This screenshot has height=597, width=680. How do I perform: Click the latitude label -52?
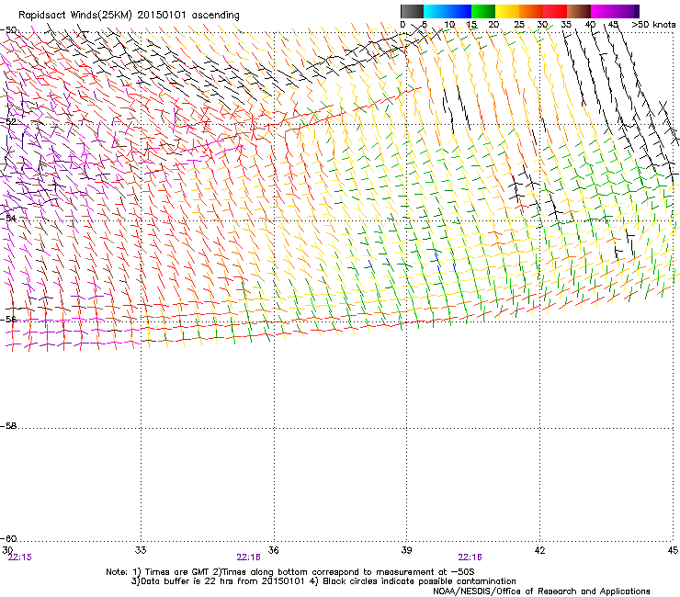pos(8,122)
